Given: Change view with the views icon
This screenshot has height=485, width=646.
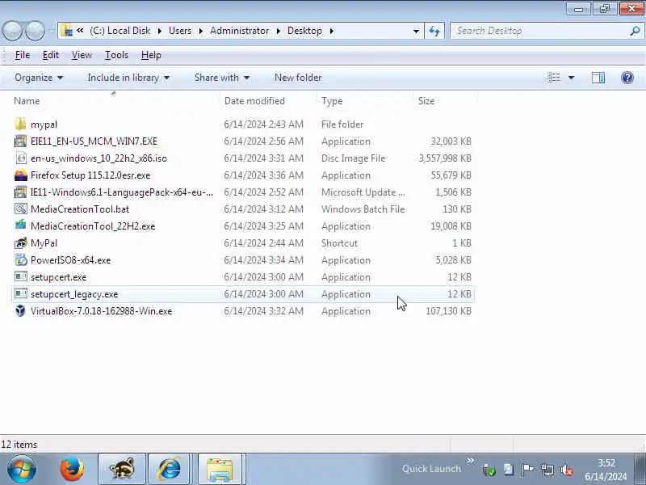Looking at the screenshot, I should pyautogui.click(x=554, y=78).
